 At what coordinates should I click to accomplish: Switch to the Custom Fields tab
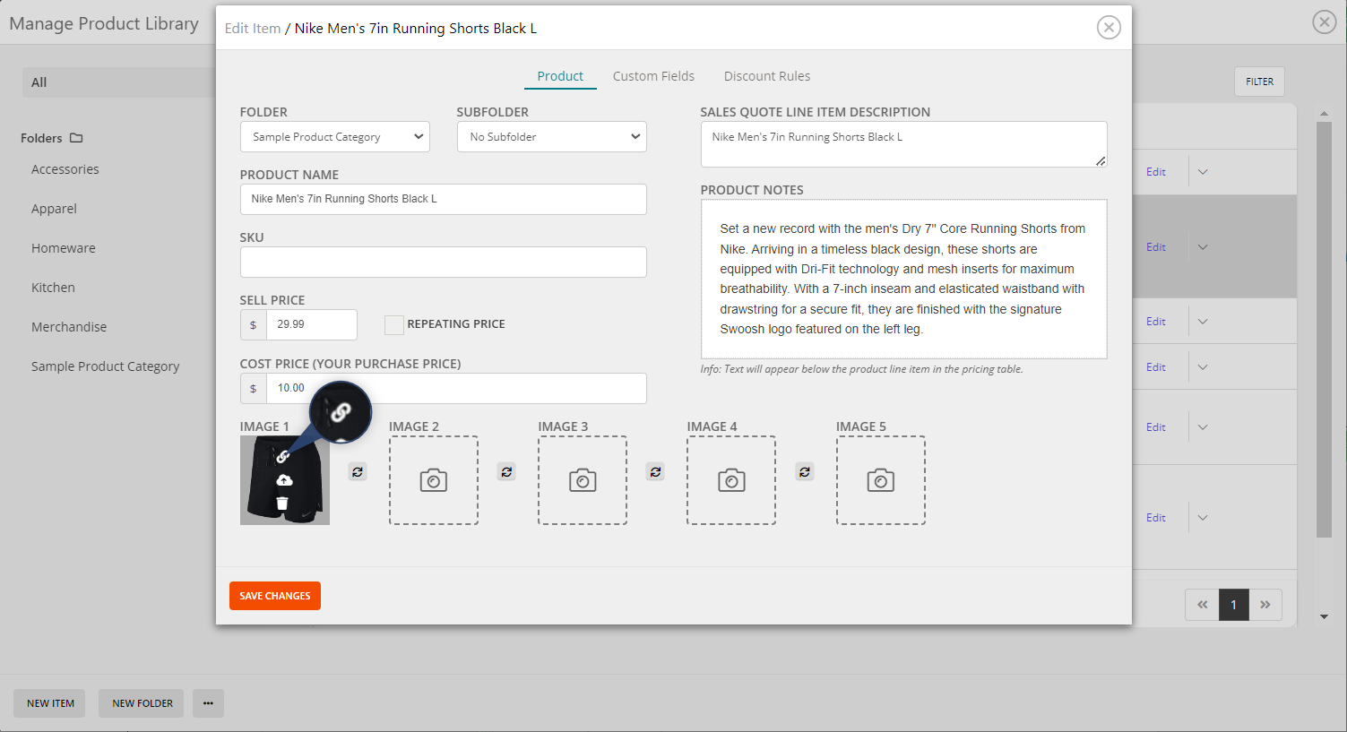[653, 76]
